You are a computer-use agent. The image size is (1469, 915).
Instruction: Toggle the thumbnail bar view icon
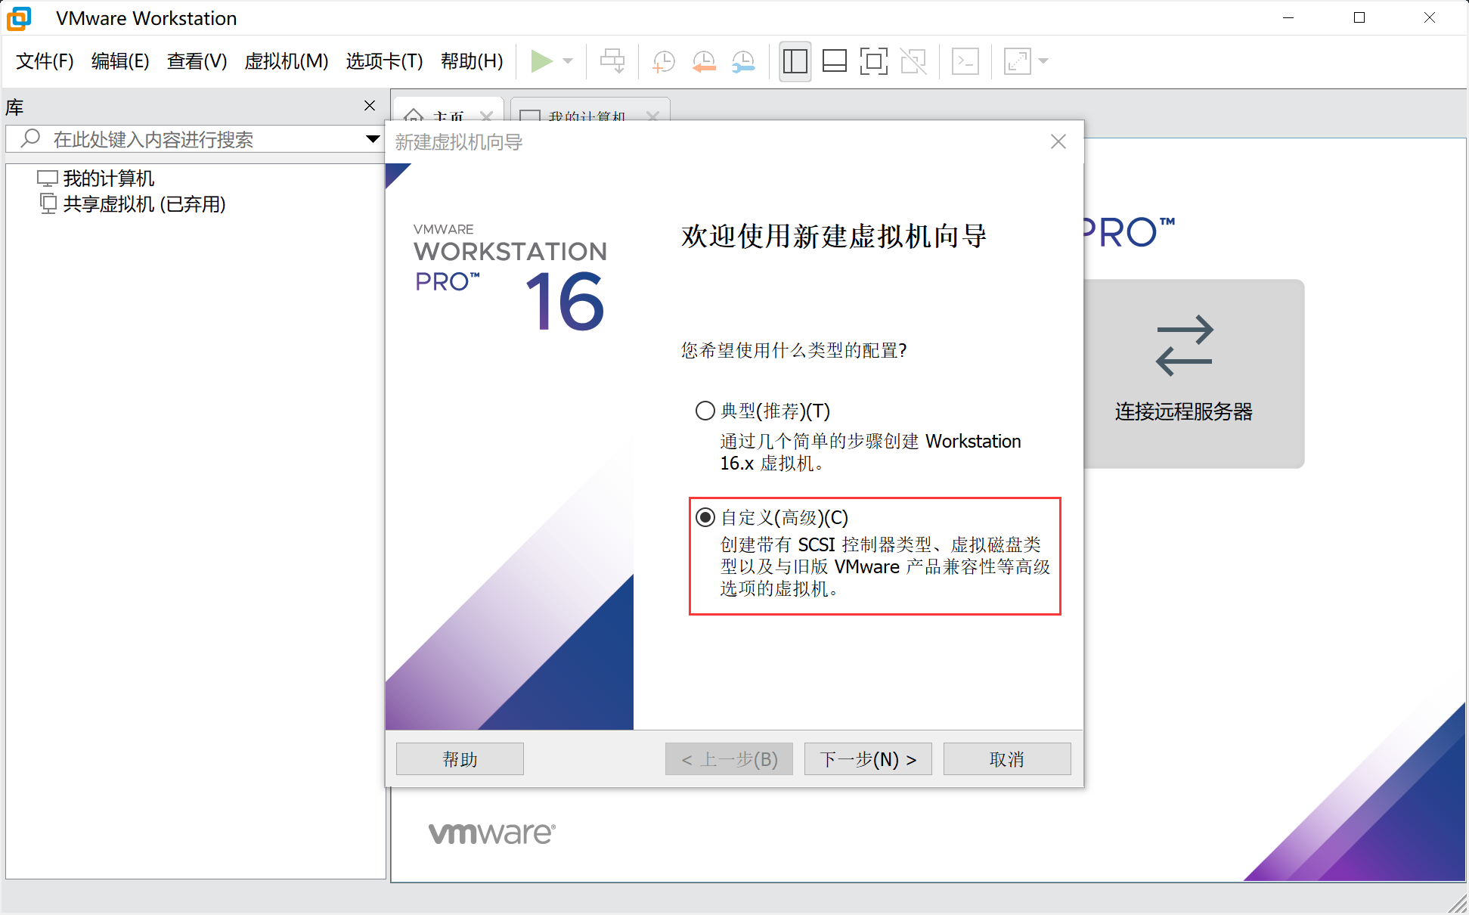coord(834,61)
